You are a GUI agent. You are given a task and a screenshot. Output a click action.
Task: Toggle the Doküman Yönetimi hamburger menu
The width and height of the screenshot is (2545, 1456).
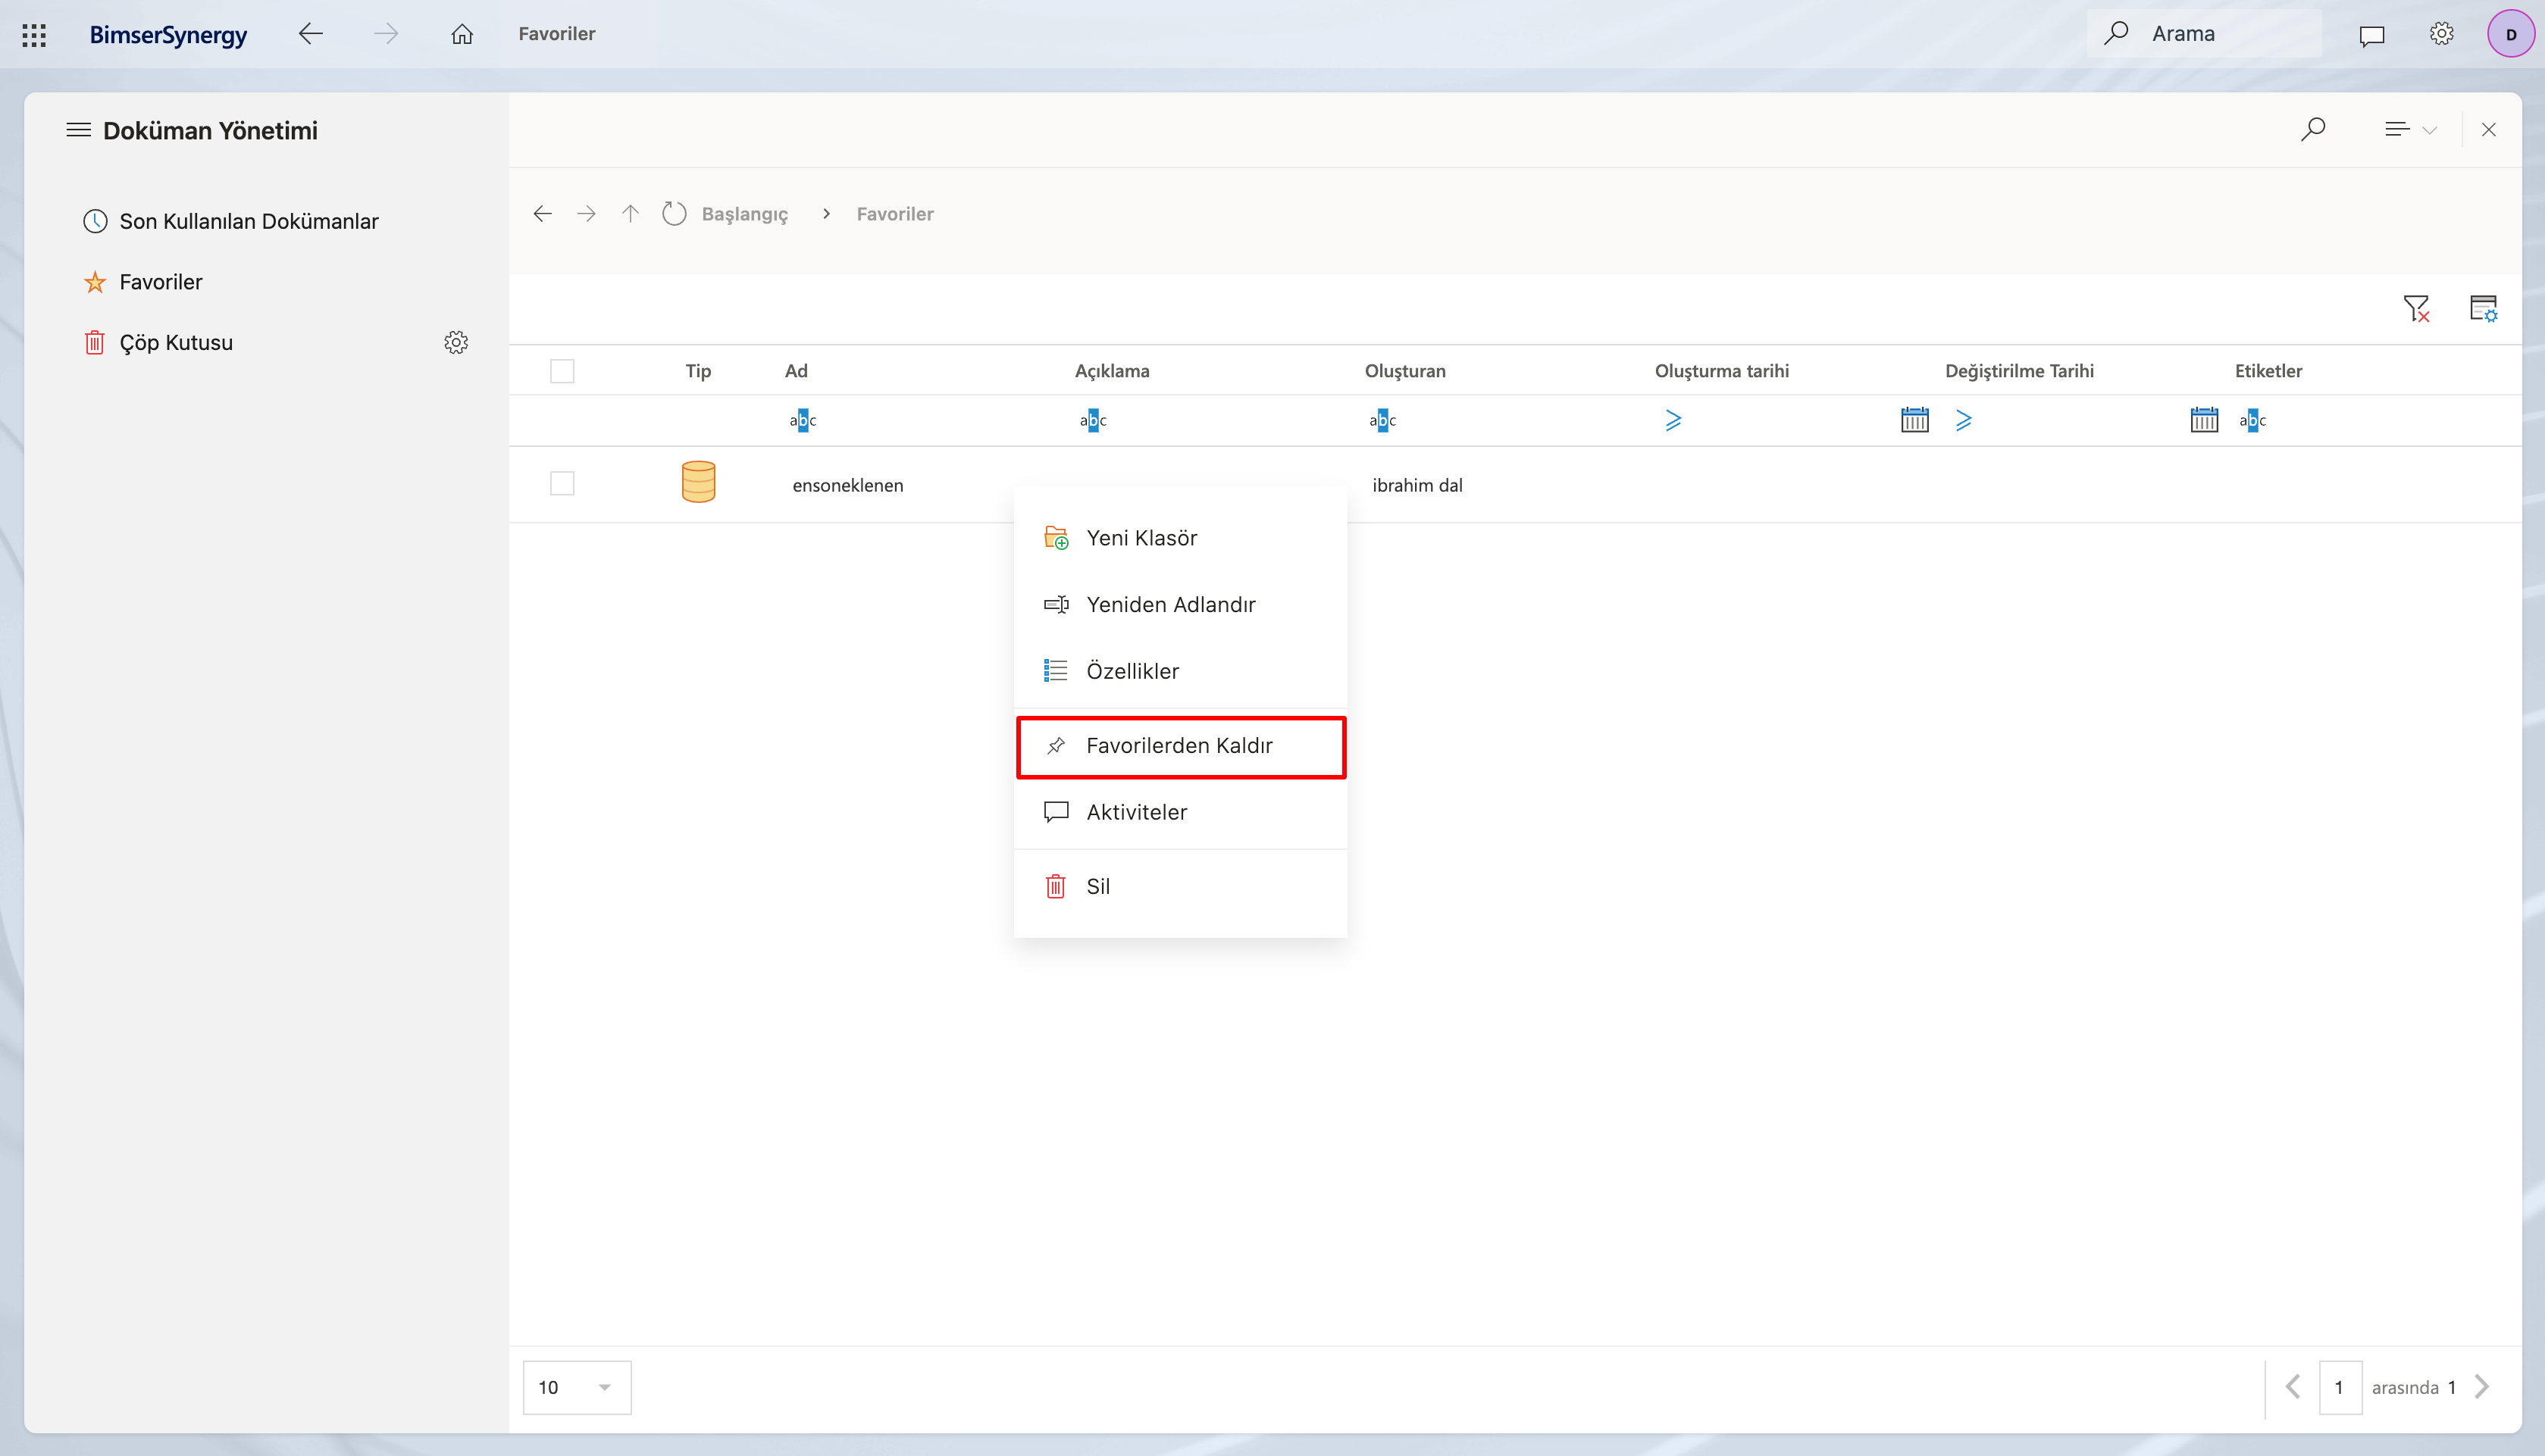pyautogui.click(x=78, y=130)
